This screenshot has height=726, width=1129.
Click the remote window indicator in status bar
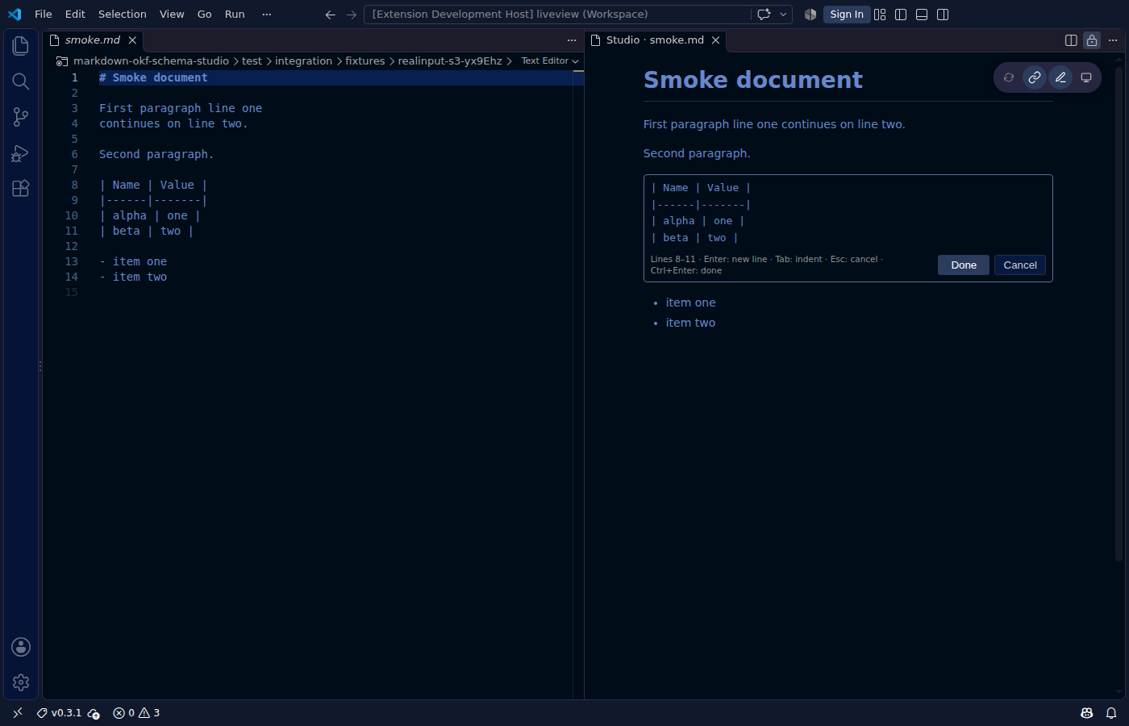[x=18, y=713]
